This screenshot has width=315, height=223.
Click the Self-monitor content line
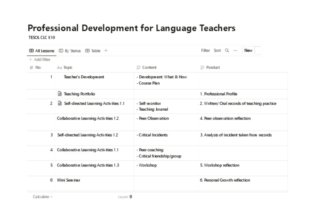[148, 103]
